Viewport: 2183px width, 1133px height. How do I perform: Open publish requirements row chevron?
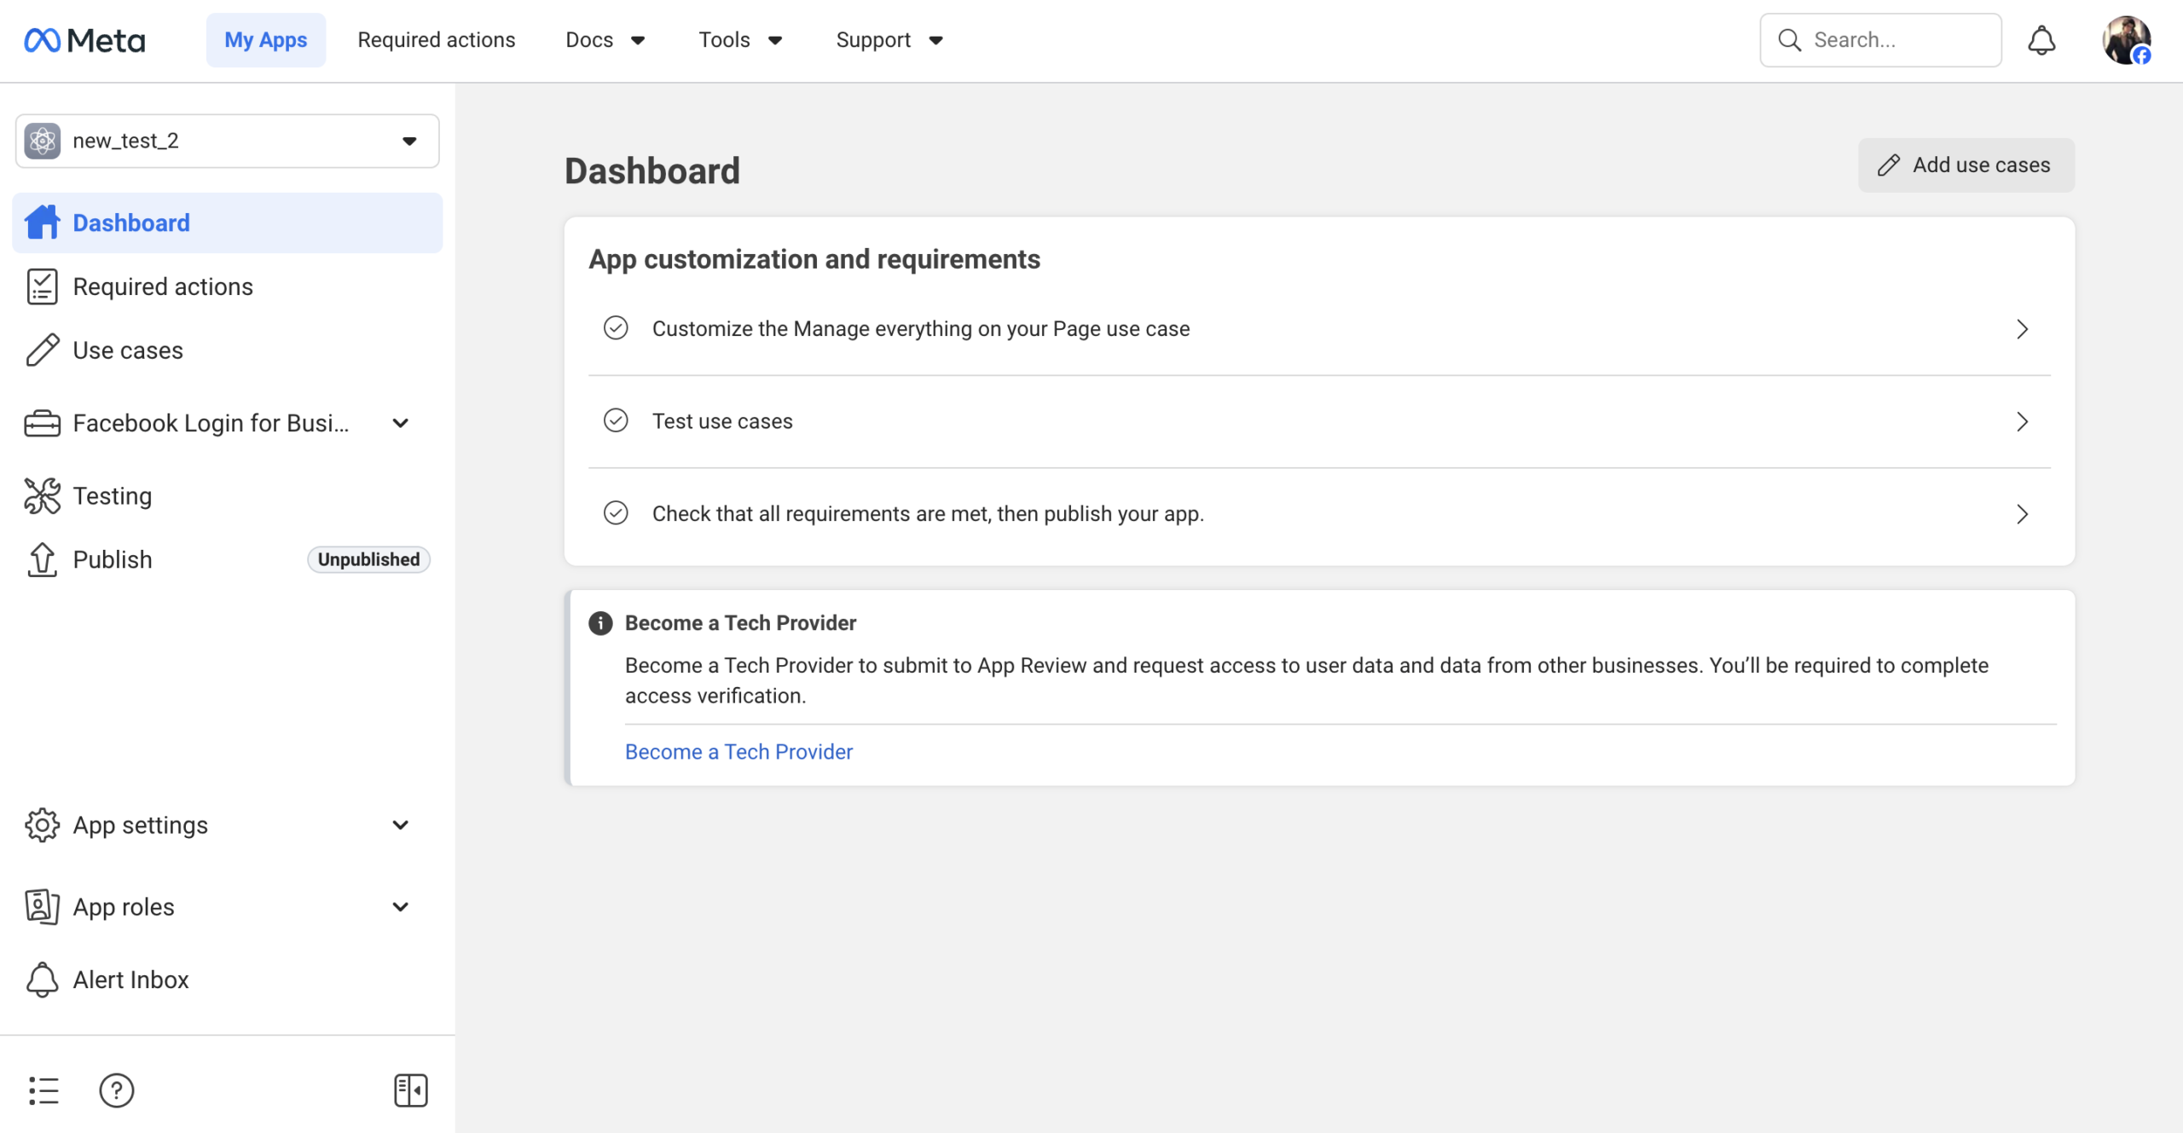[x=2022, y=514]
